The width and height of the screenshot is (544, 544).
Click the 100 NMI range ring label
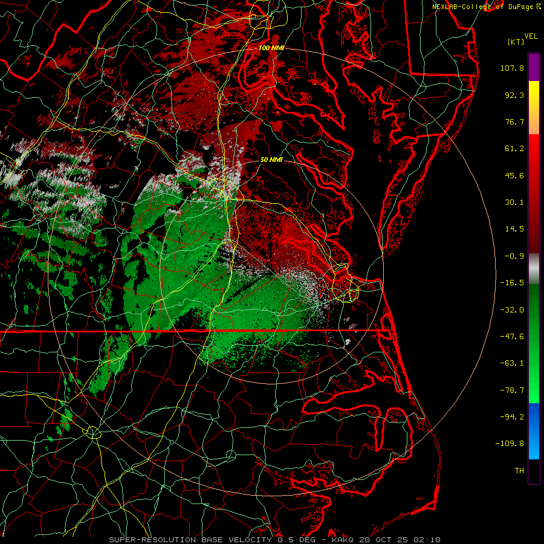click(x=271, y=48)
